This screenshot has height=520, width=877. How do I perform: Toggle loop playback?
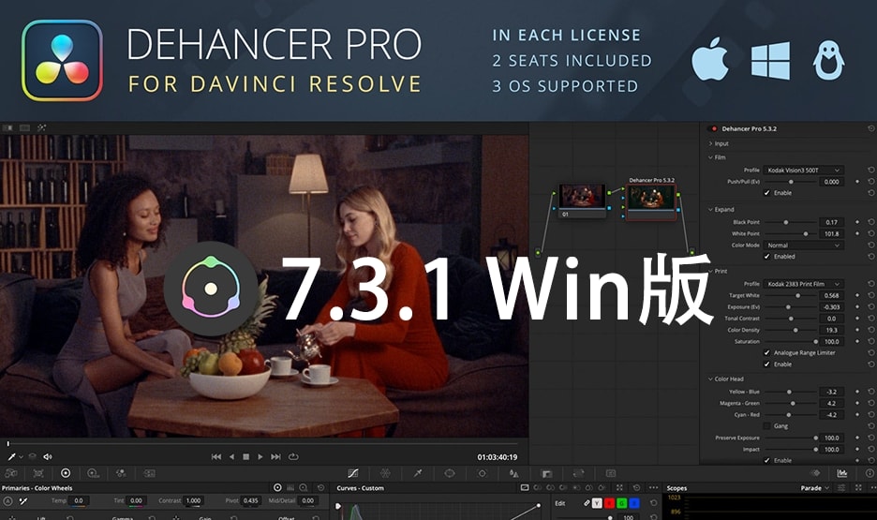tap(293, 457)
